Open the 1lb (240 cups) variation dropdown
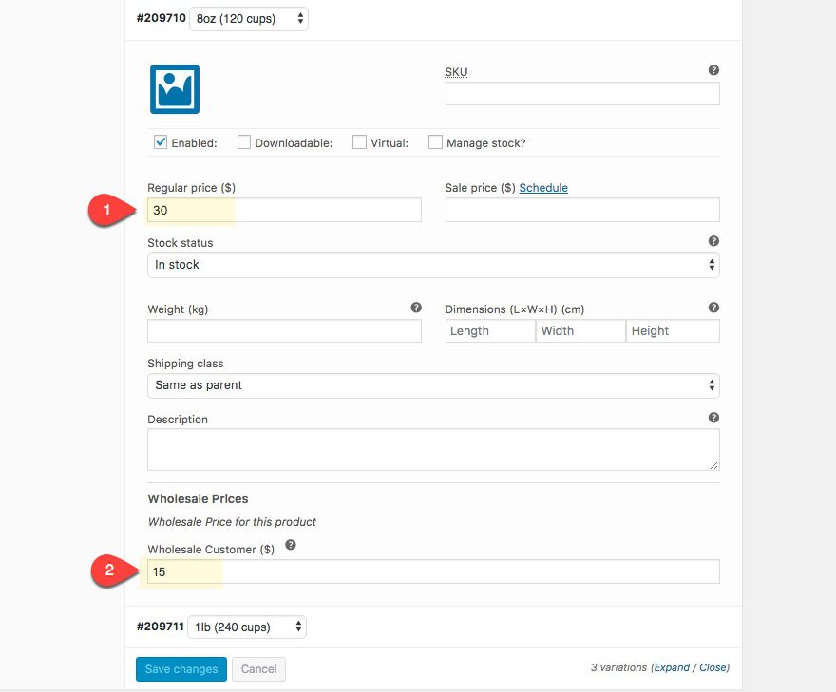 [x=247, y=627]
